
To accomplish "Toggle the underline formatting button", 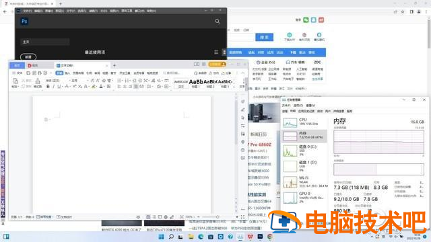I will tap(59, 87).
